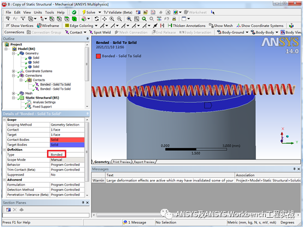Activate the Rotate view tool
The width and height of the screenshot is (304, 228).
[x=97, y=19]
